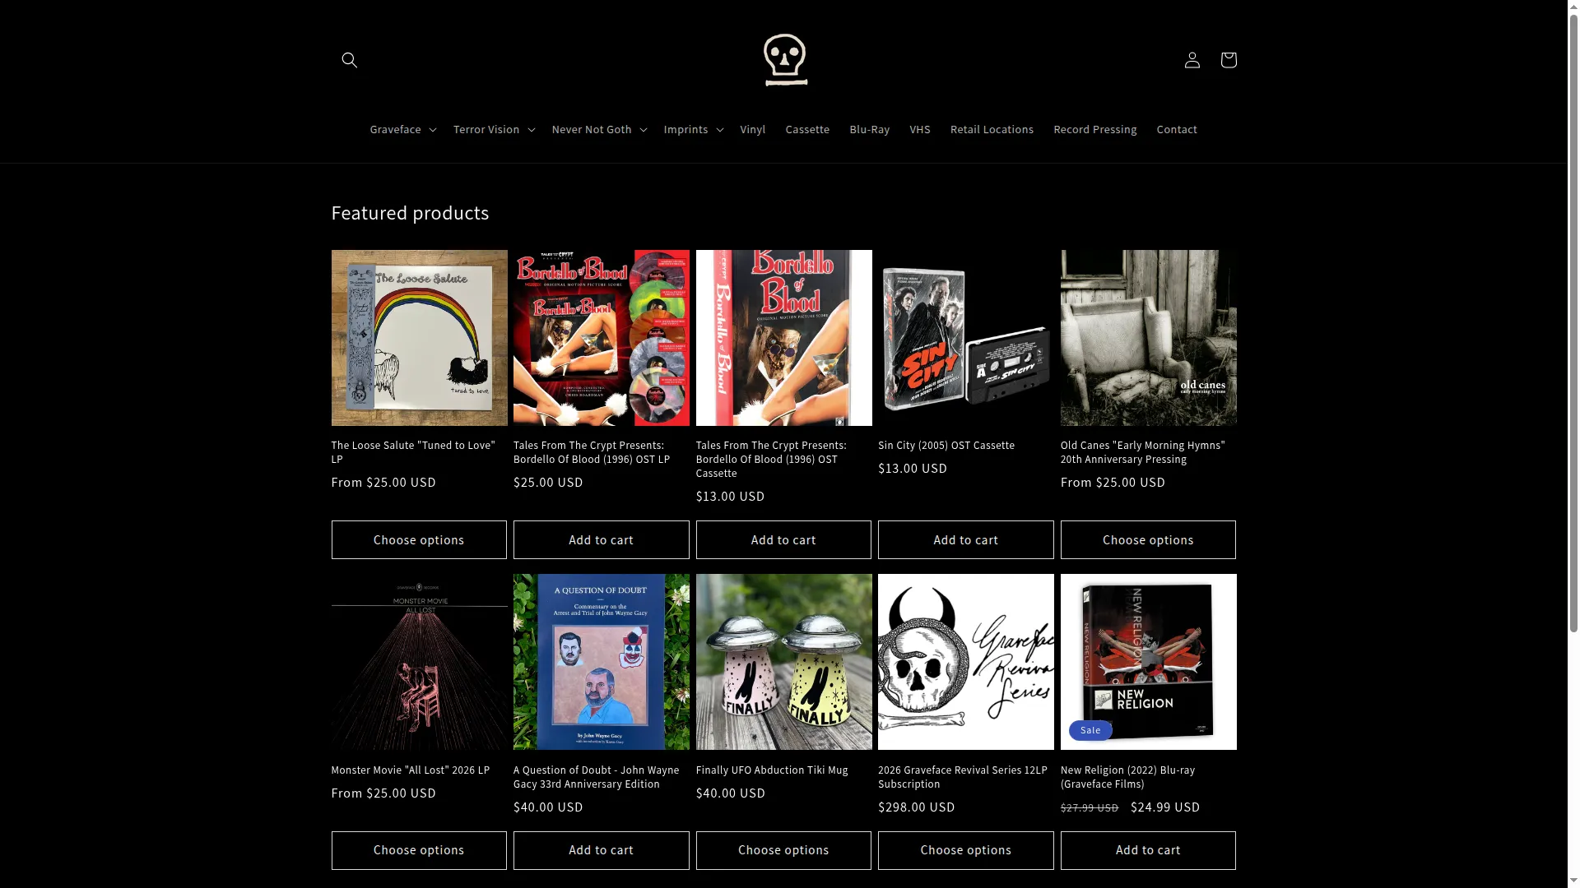
Task: Add A Question of Doubt to cart
Action: [601, 850]
